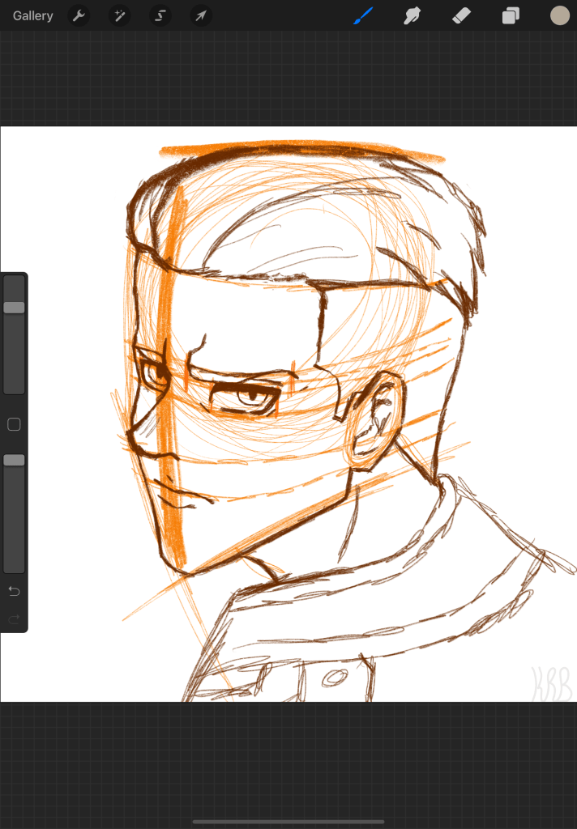Redo the last undone stroke

[x=15, y=619]
